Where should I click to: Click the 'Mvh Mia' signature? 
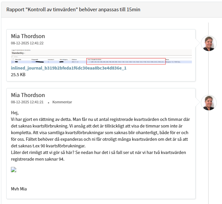(x=19, y=189)
